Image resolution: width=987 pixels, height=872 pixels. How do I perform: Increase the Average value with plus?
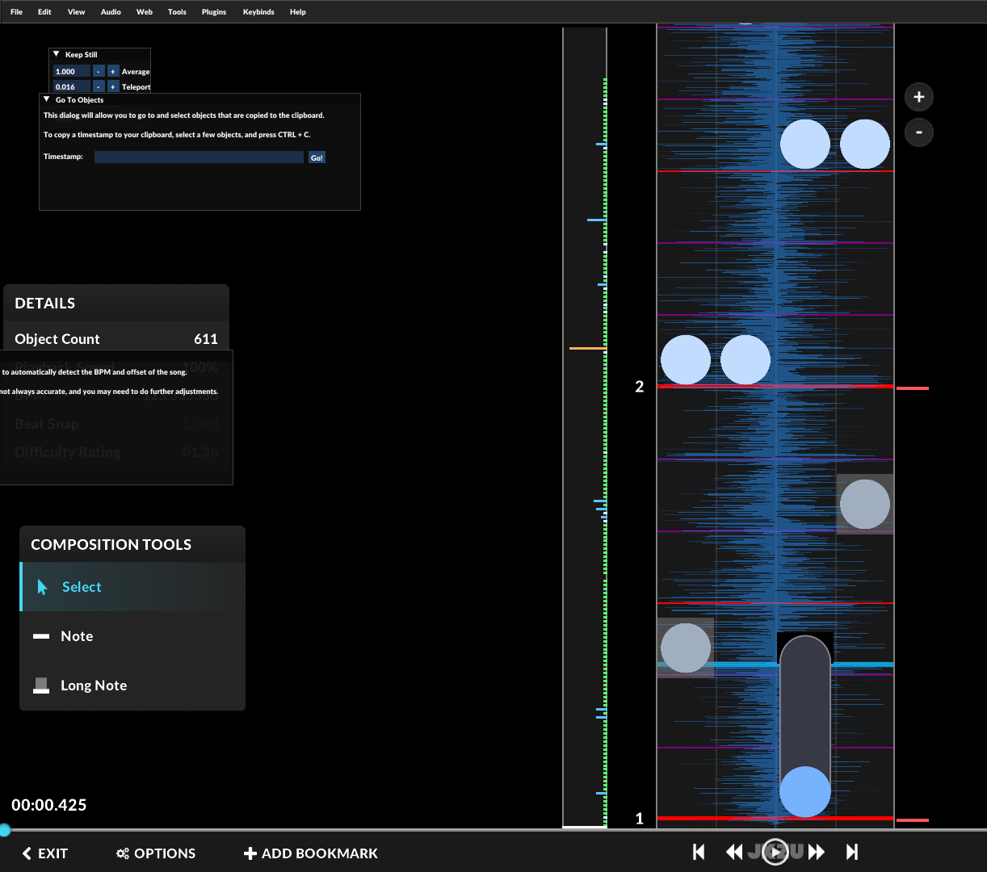(113, 72)
